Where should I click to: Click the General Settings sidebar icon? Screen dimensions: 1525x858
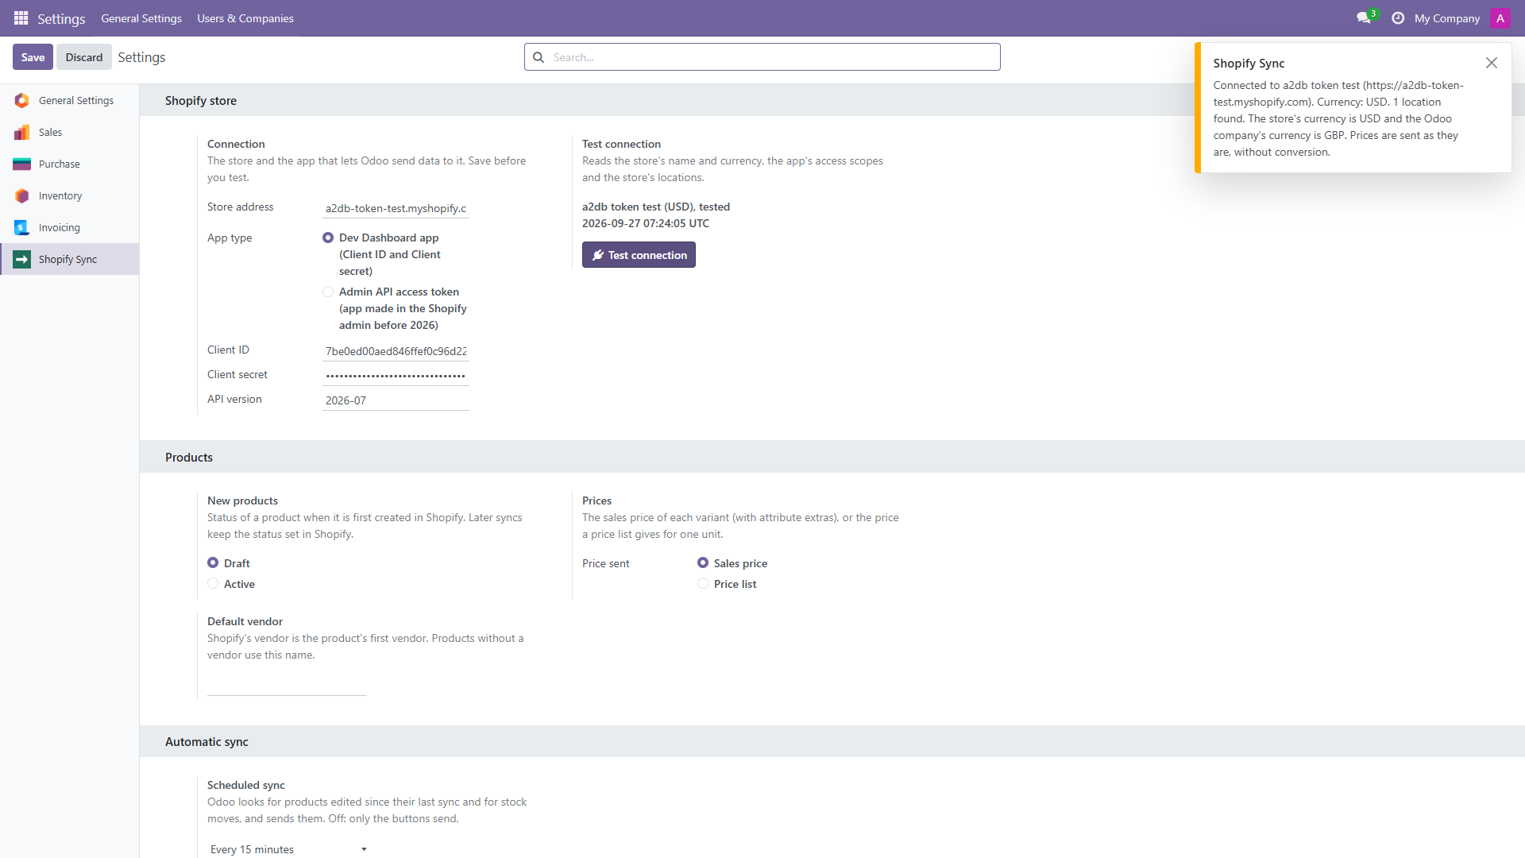click(22, 100)
